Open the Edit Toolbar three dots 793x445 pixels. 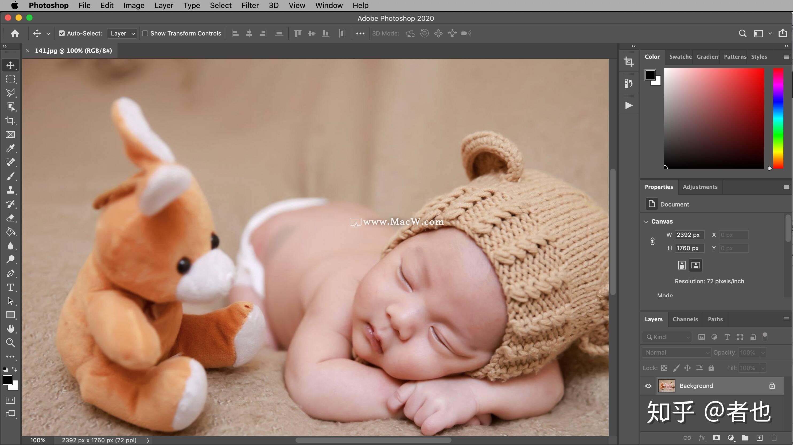click(10, 357)
